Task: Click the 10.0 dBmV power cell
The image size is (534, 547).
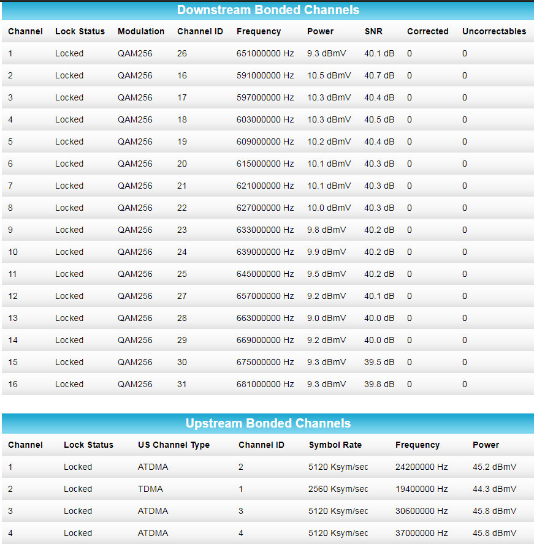Action: (x=329, y=208)
